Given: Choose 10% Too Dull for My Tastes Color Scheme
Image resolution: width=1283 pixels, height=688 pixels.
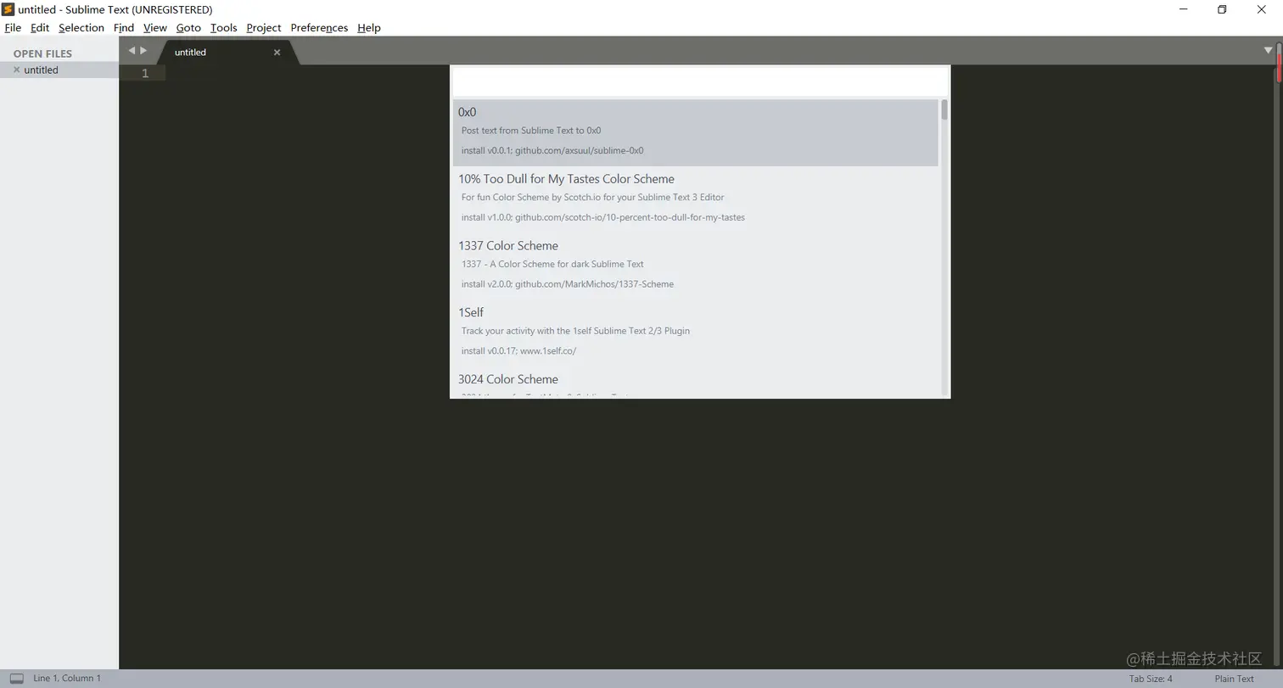Looking at the screenshot, I should point(695,199).
